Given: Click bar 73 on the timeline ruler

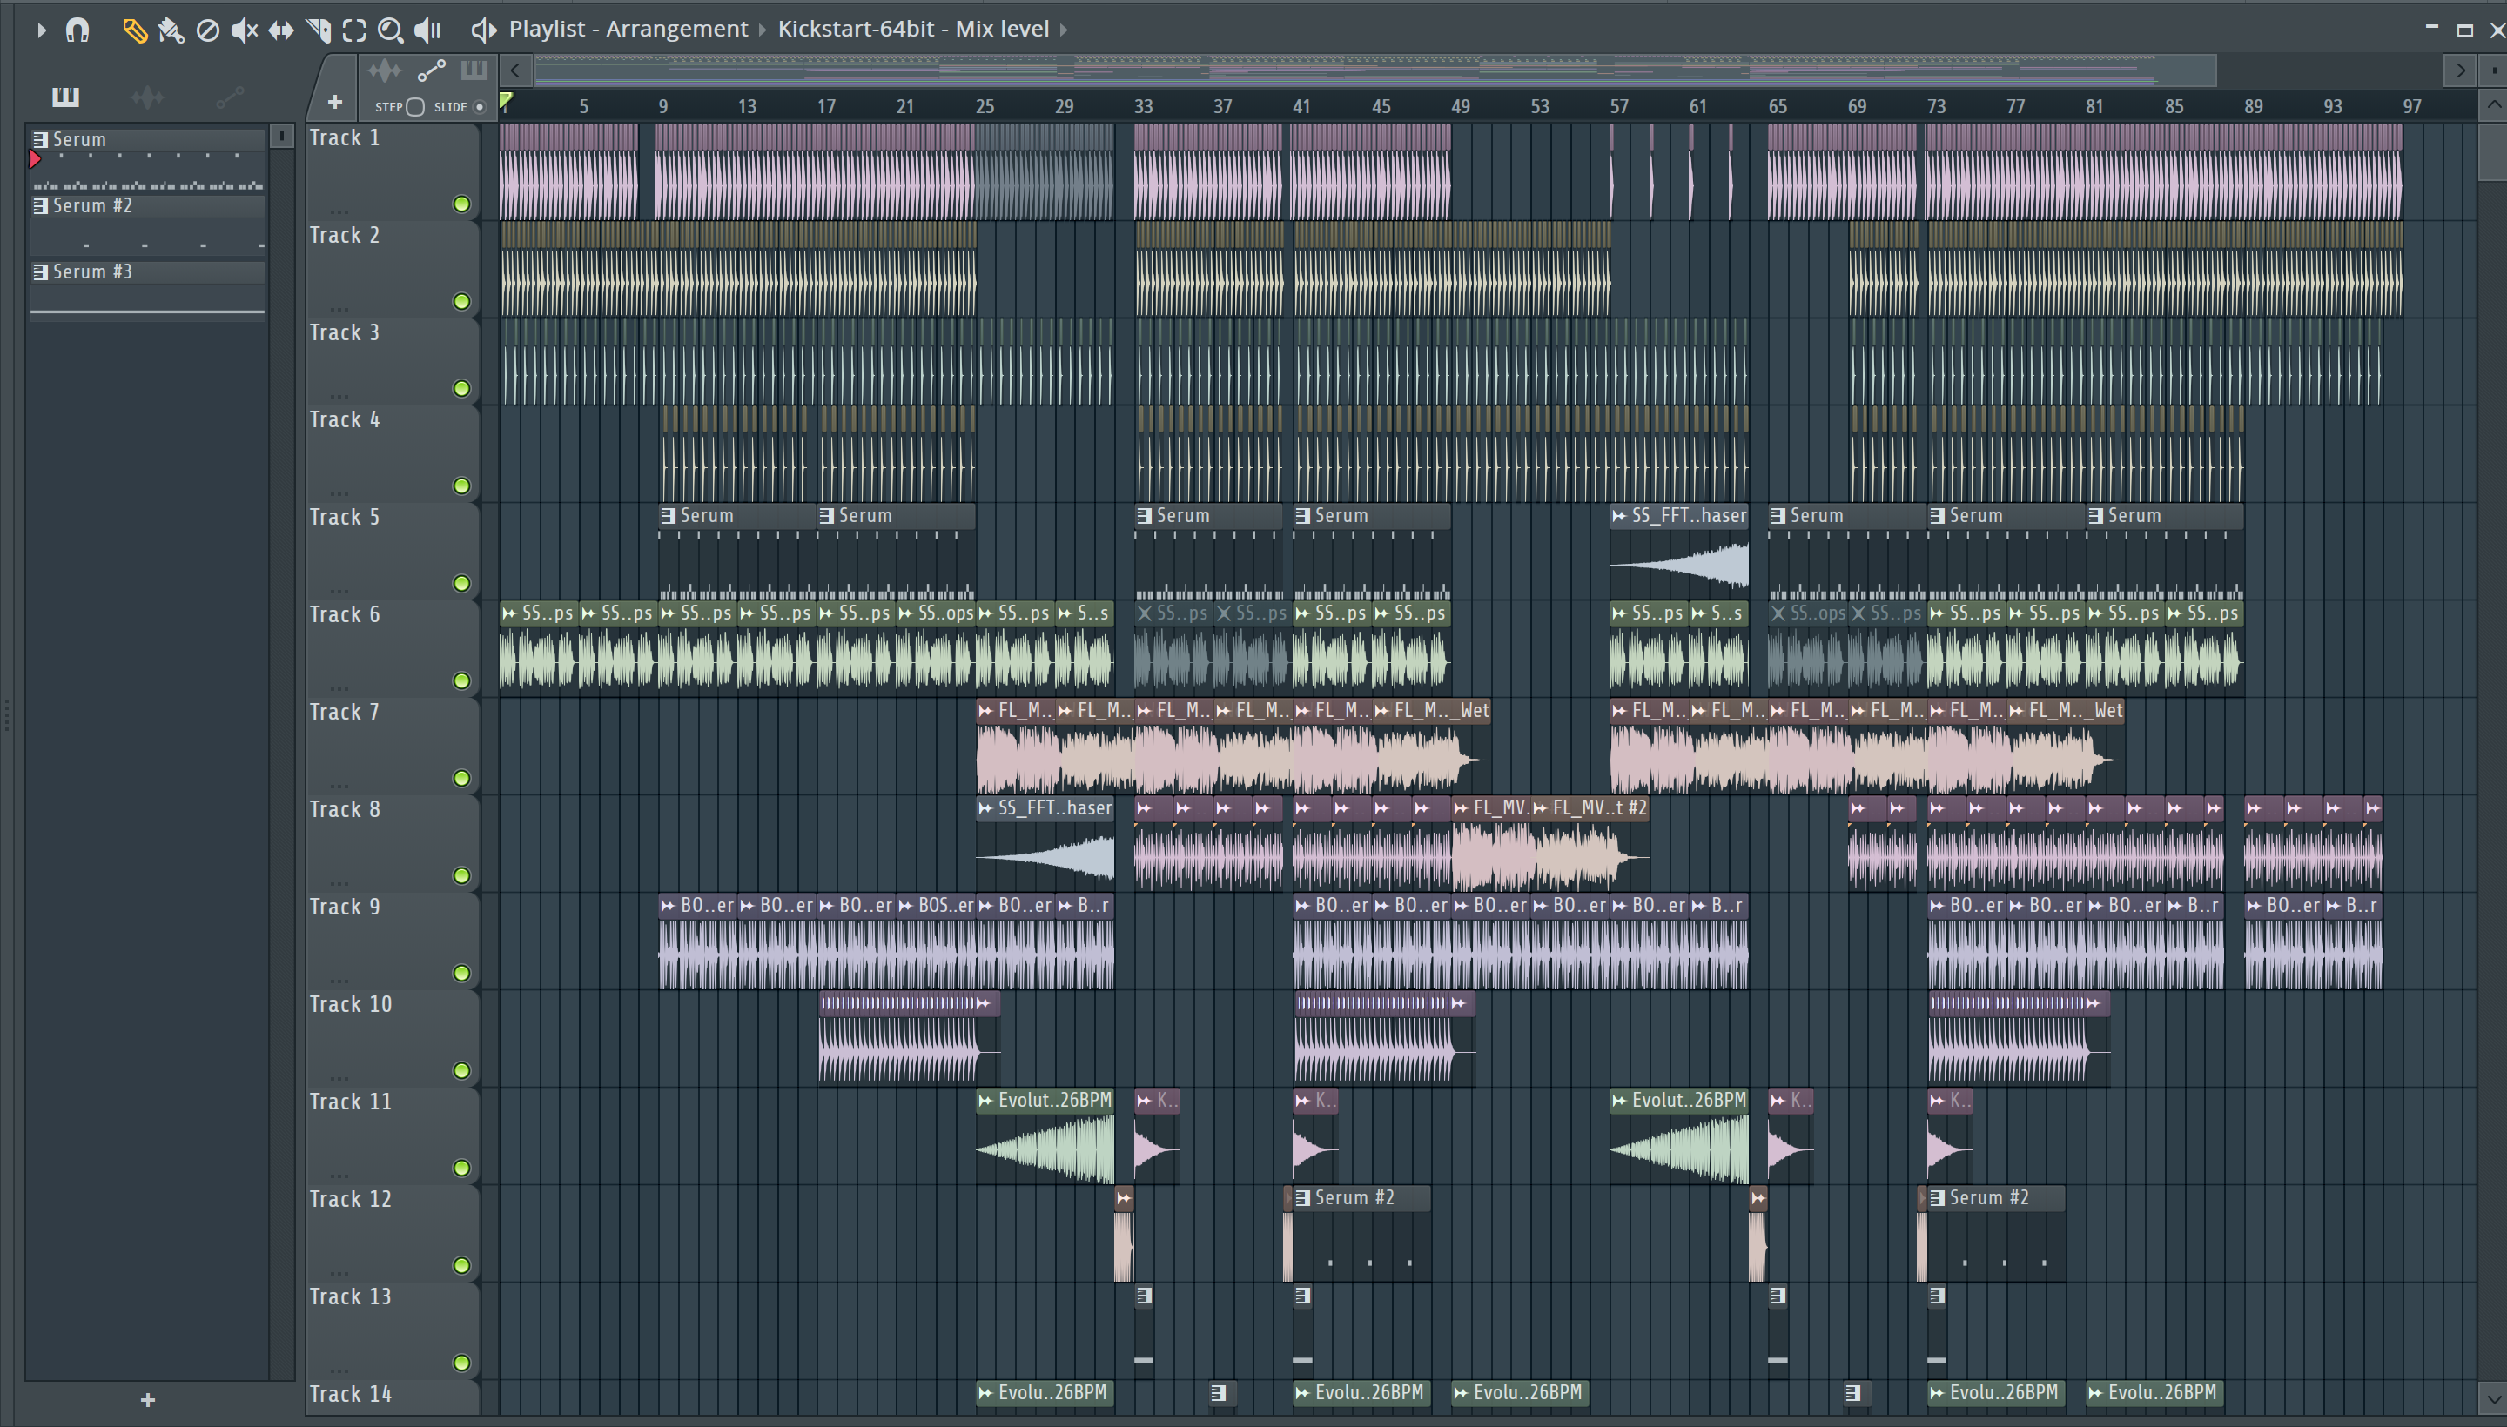Looking at the screenshot, I should pyautogui.click(x=1935, y=106).
